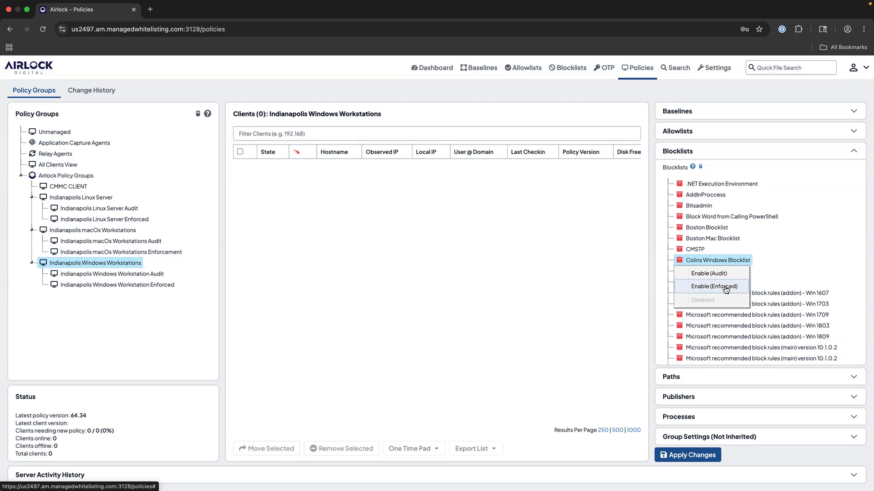Click the Apply Changes button

pos(688,455)
